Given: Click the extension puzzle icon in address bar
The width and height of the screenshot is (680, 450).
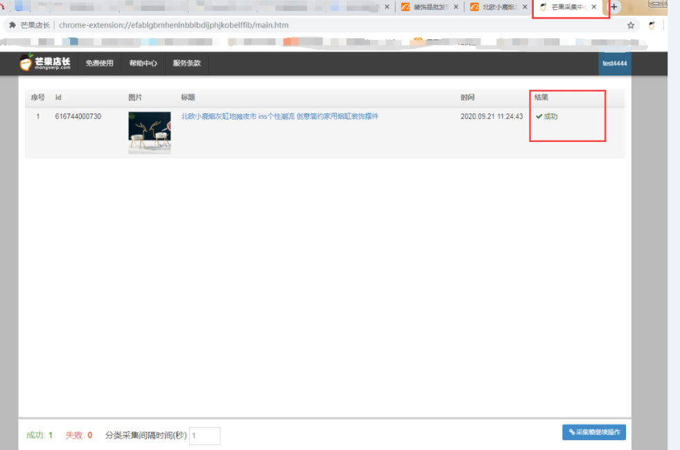Looking at the screenshot, I should [12, 25].
